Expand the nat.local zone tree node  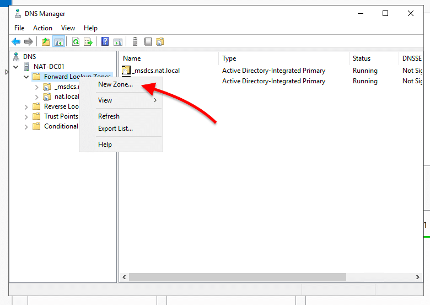37,97
